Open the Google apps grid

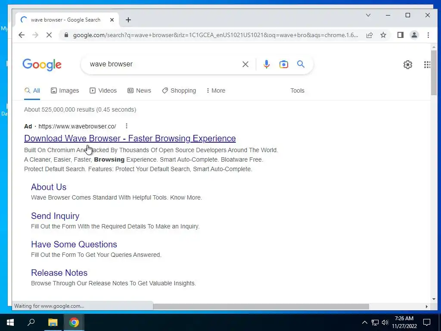[x=427, y=65]
